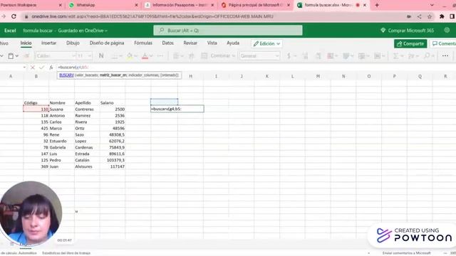Open the Ayuda ribbon tab
Screen dimensions: 456x256
click(x=233, y=43)
